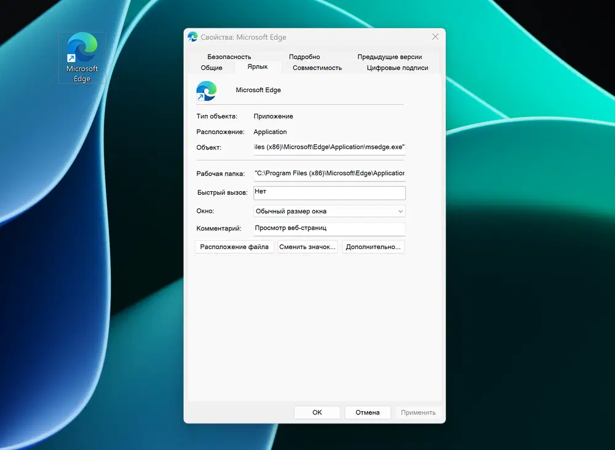Viewport: 615px width, 450px height.
Task: Click the Расположение label
Action: click(x=220, y=132)
